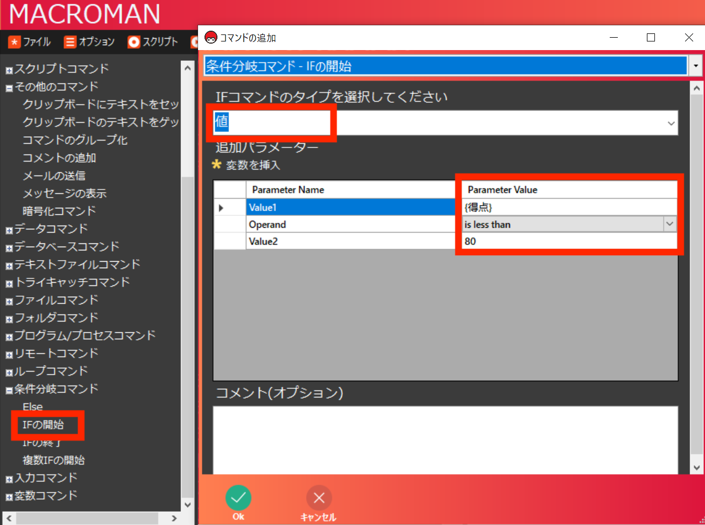Expand the 入力コマンド tree node
This screenshot has width=705, height=525.
point(9,479)
